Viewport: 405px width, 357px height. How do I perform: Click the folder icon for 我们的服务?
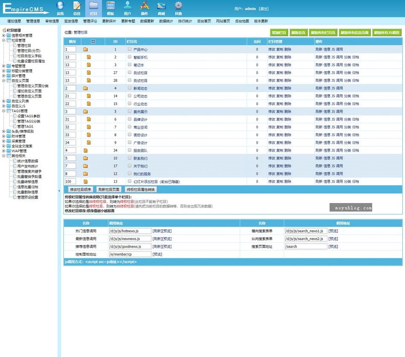[86, 174]
